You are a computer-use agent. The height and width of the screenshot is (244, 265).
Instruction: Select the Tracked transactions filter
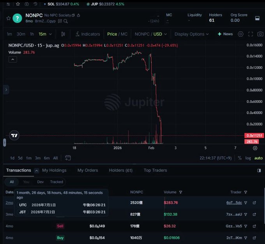point(57,182)
